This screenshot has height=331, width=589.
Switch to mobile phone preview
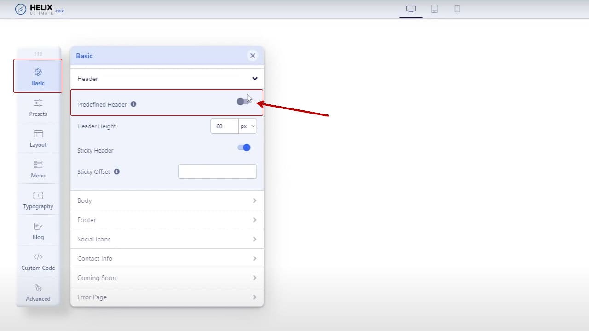(x=457, y=9)
